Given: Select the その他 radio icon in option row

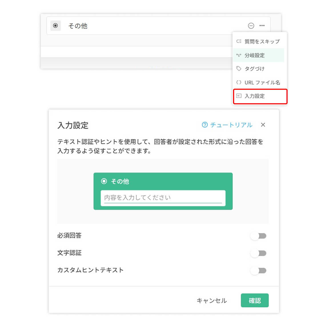Looking at the screenshot, I should point(55,26).
